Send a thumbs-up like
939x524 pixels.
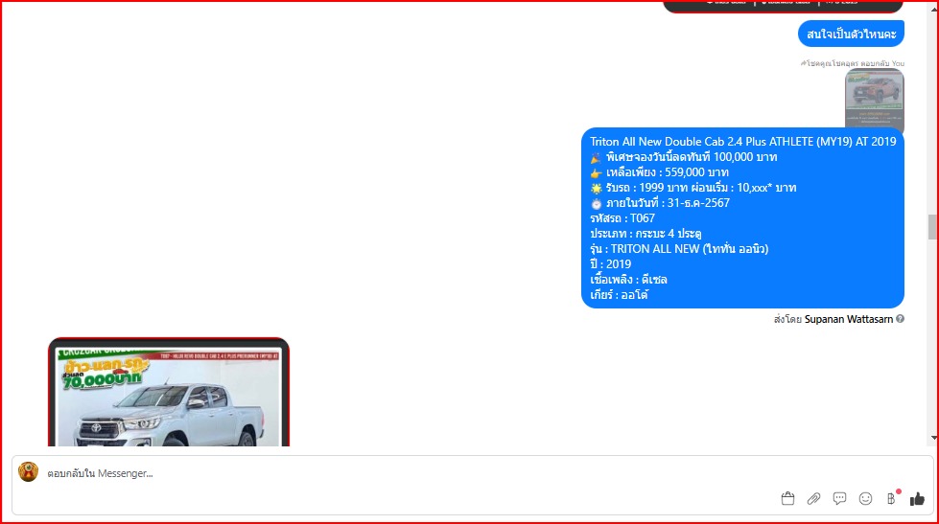tap(917, 498)
